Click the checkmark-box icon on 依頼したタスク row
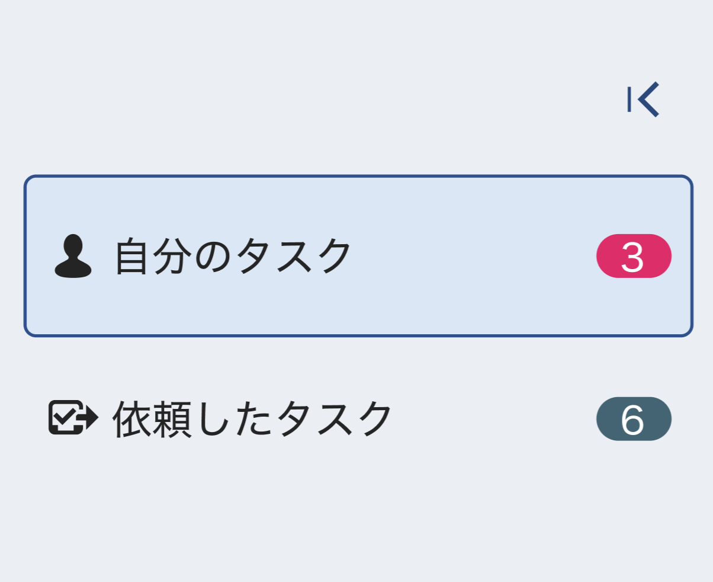The height and width of the screenshot is (582, 713). [x=67, y=417]
